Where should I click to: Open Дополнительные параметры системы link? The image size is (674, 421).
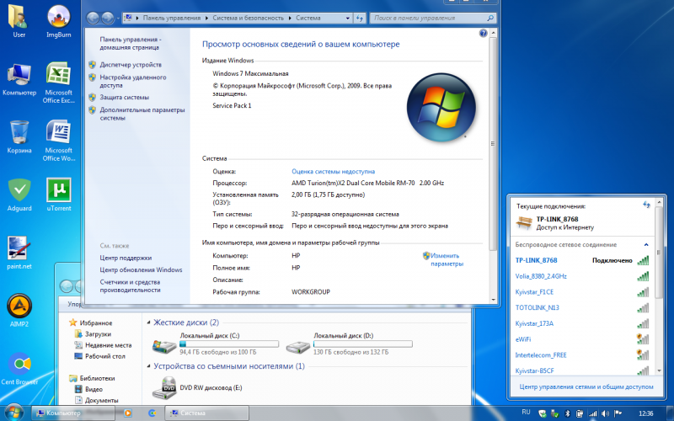[142, 114]
